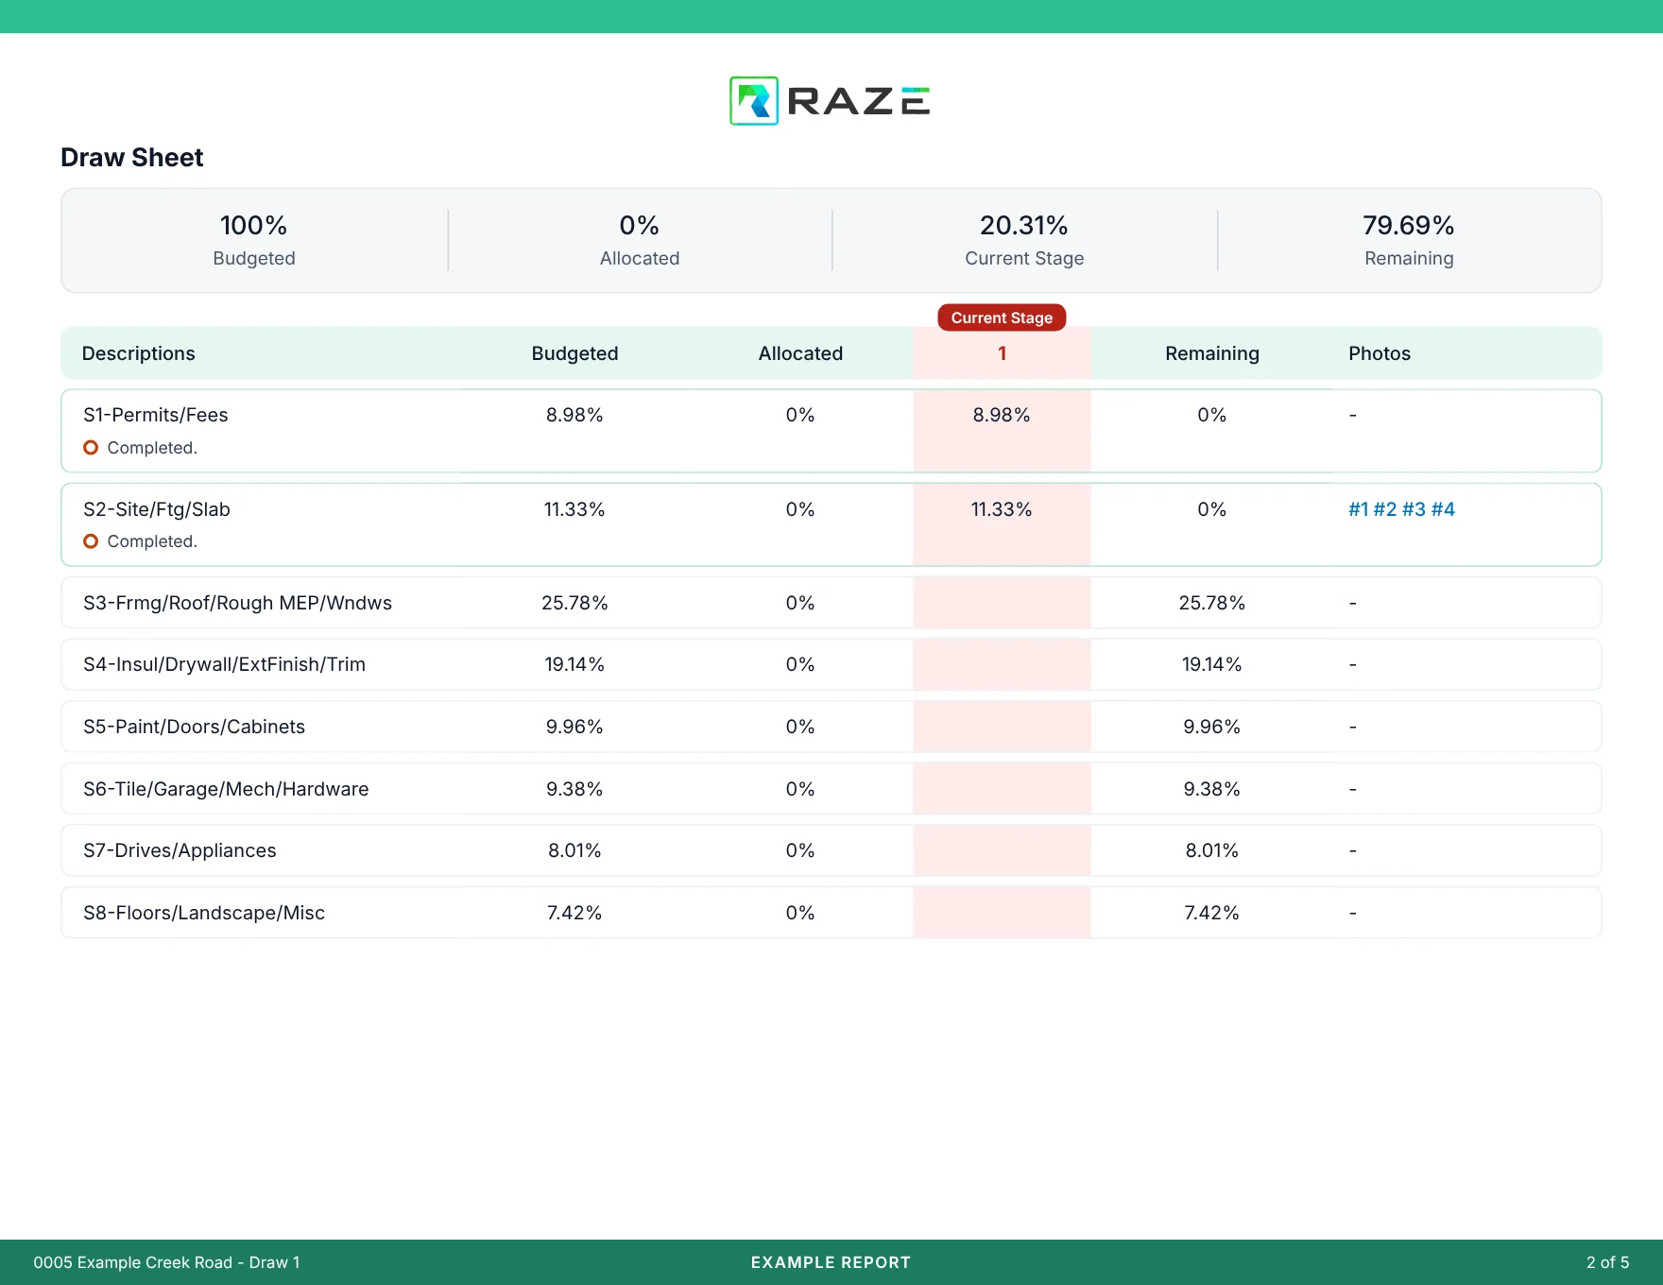This screenshot has width=1663, height=1285.
Task: Open photo link #1
Action: coord(1359,509)
